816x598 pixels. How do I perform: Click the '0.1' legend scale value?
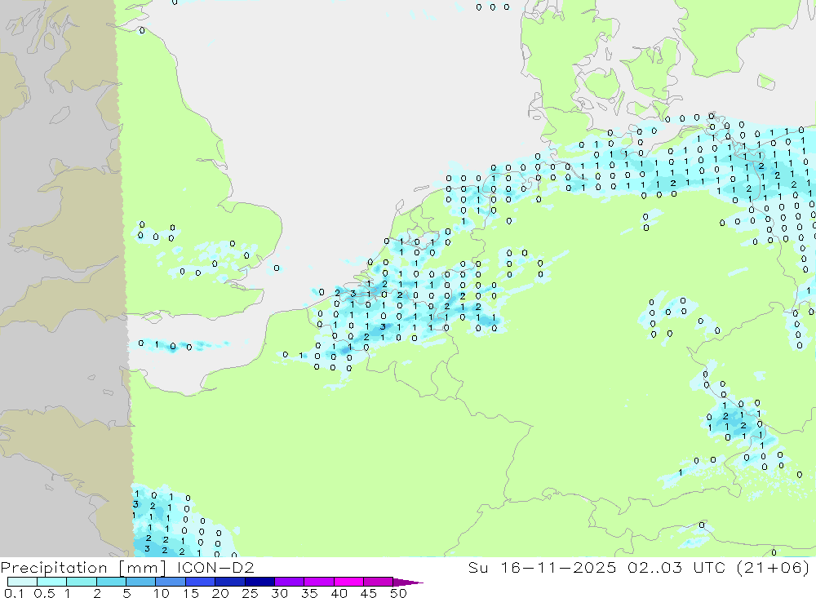click(x=14, y=593)
